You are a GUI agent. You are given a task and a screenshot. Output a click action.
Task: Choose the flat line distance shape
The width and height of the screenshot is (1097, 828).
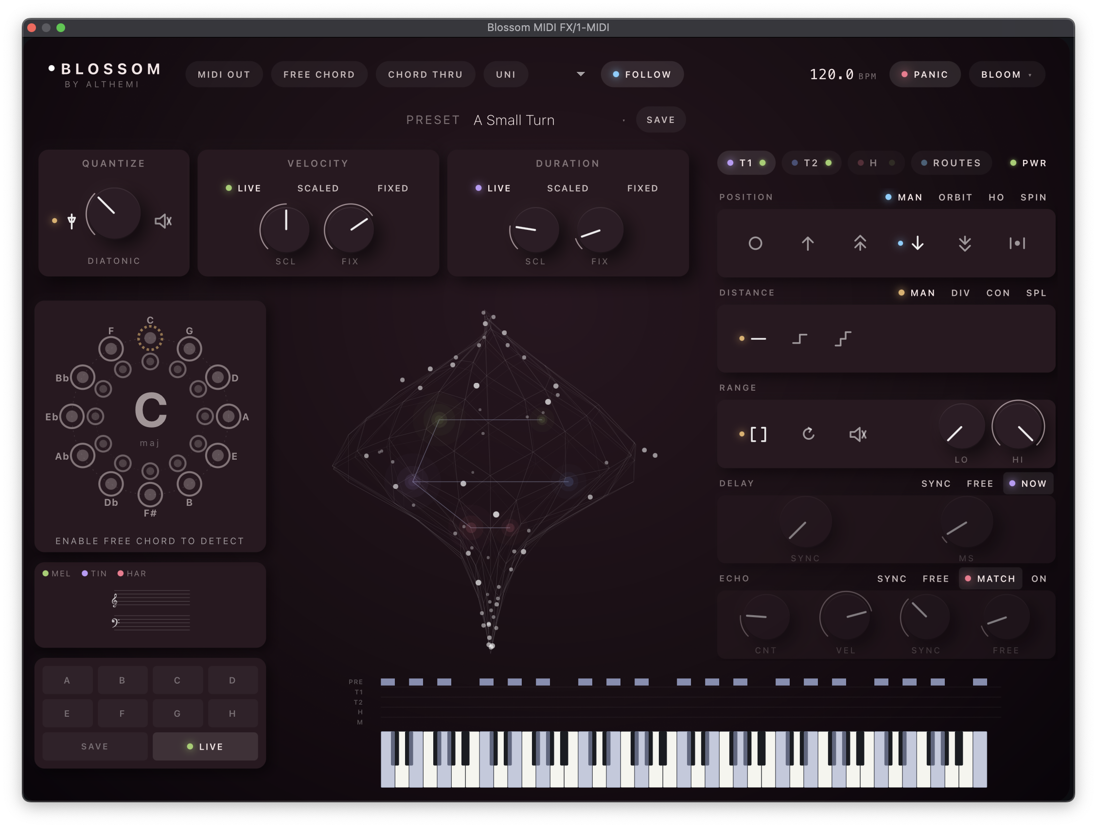[758, 339]
